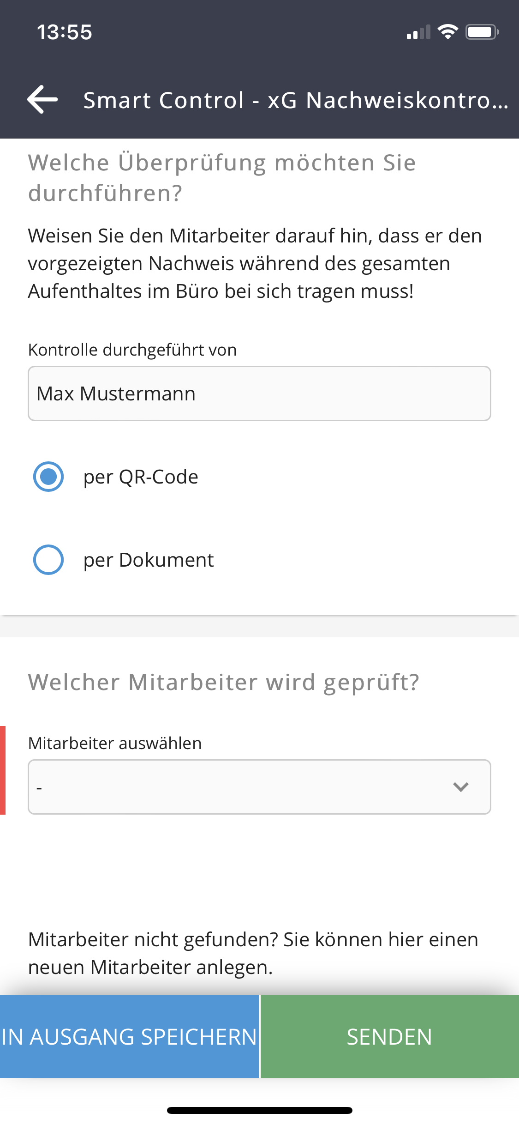Click the chevron arrow of employee dropdown
This screenshot has height=1125, width=519.
click(x=461, y=787)
